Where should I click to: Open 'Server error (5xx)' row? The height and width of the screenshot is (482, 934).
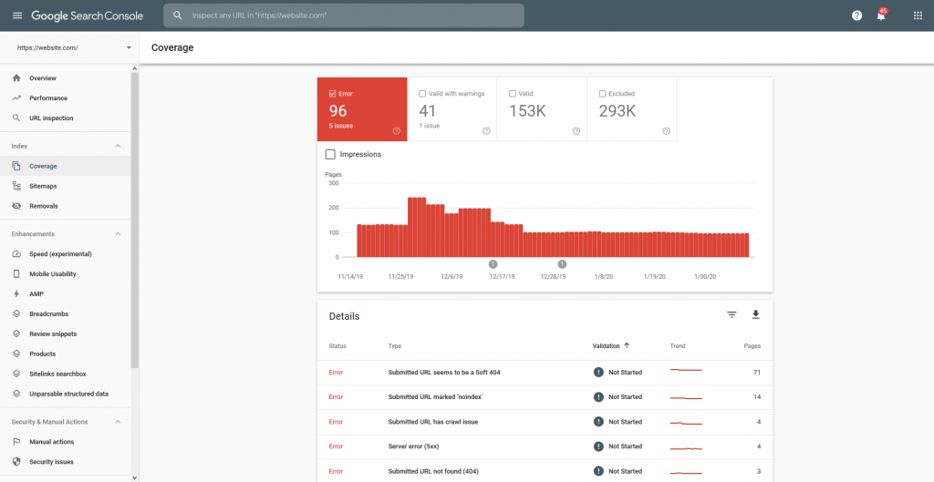click(x=545, y=446)
